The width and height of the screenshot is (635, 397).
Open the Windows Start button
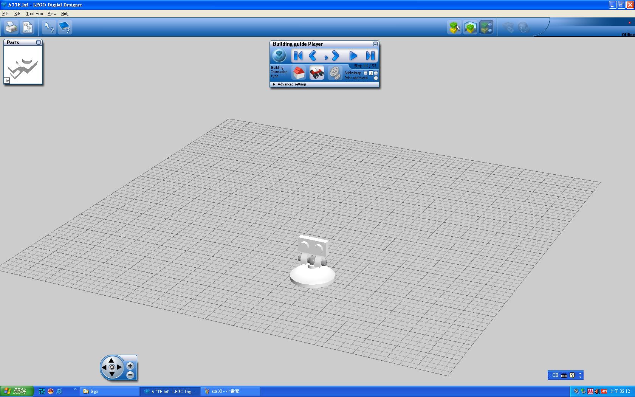point(17,391)
